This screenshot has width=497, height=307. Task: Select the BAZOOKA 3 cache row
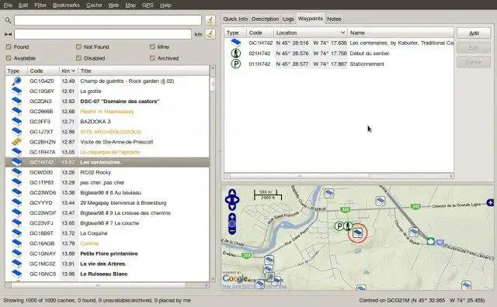107,122
